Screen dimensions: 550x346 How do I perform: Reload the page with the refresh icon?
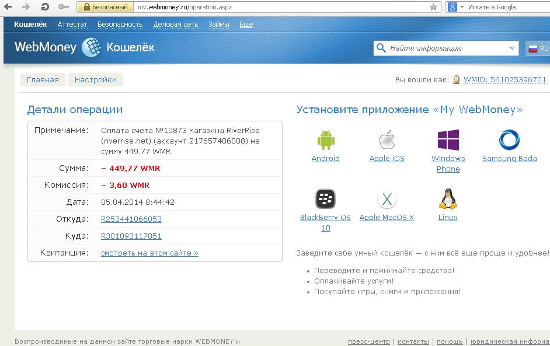(x=44, y=6)
